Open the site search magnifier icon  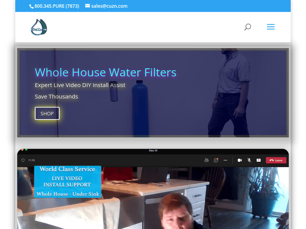[247, 27]
